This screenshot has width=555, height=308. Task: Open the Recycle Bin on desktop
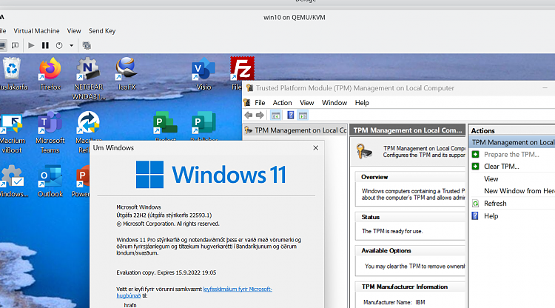(12, 73)
